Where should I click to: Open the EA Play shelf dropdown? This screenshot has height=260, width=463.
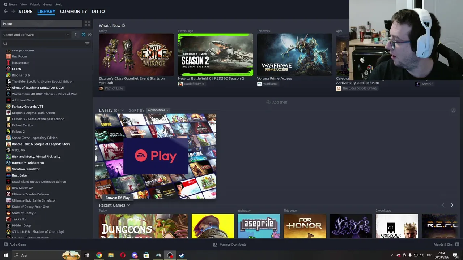point(122,110)
